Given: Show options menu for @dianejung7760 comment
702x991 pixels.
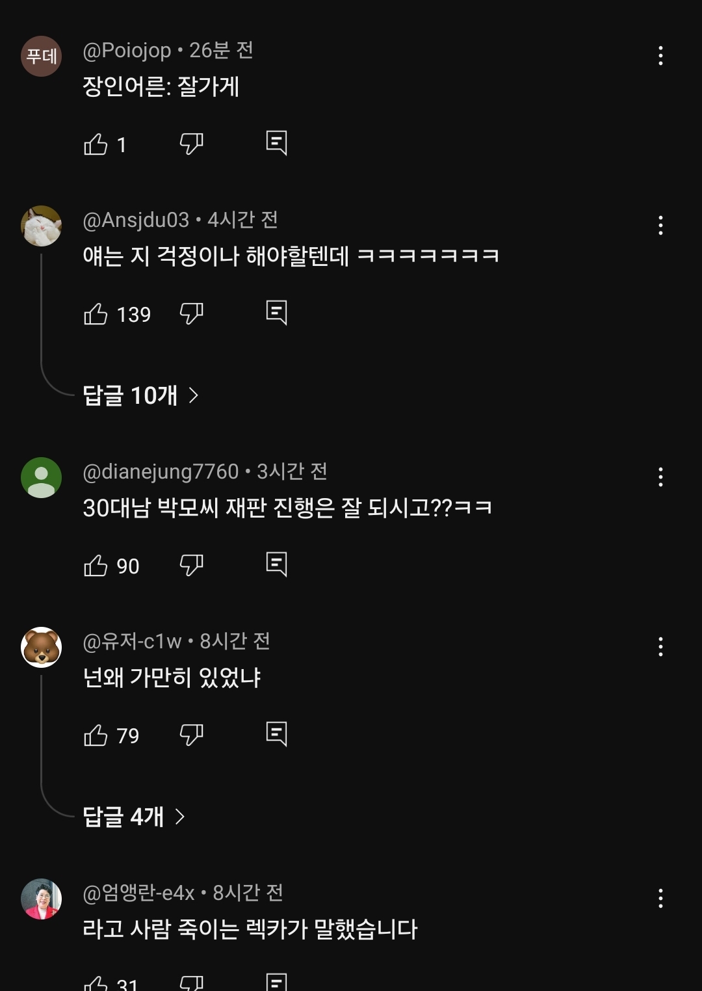Looking at the screenshot, I should coord(660,477).
